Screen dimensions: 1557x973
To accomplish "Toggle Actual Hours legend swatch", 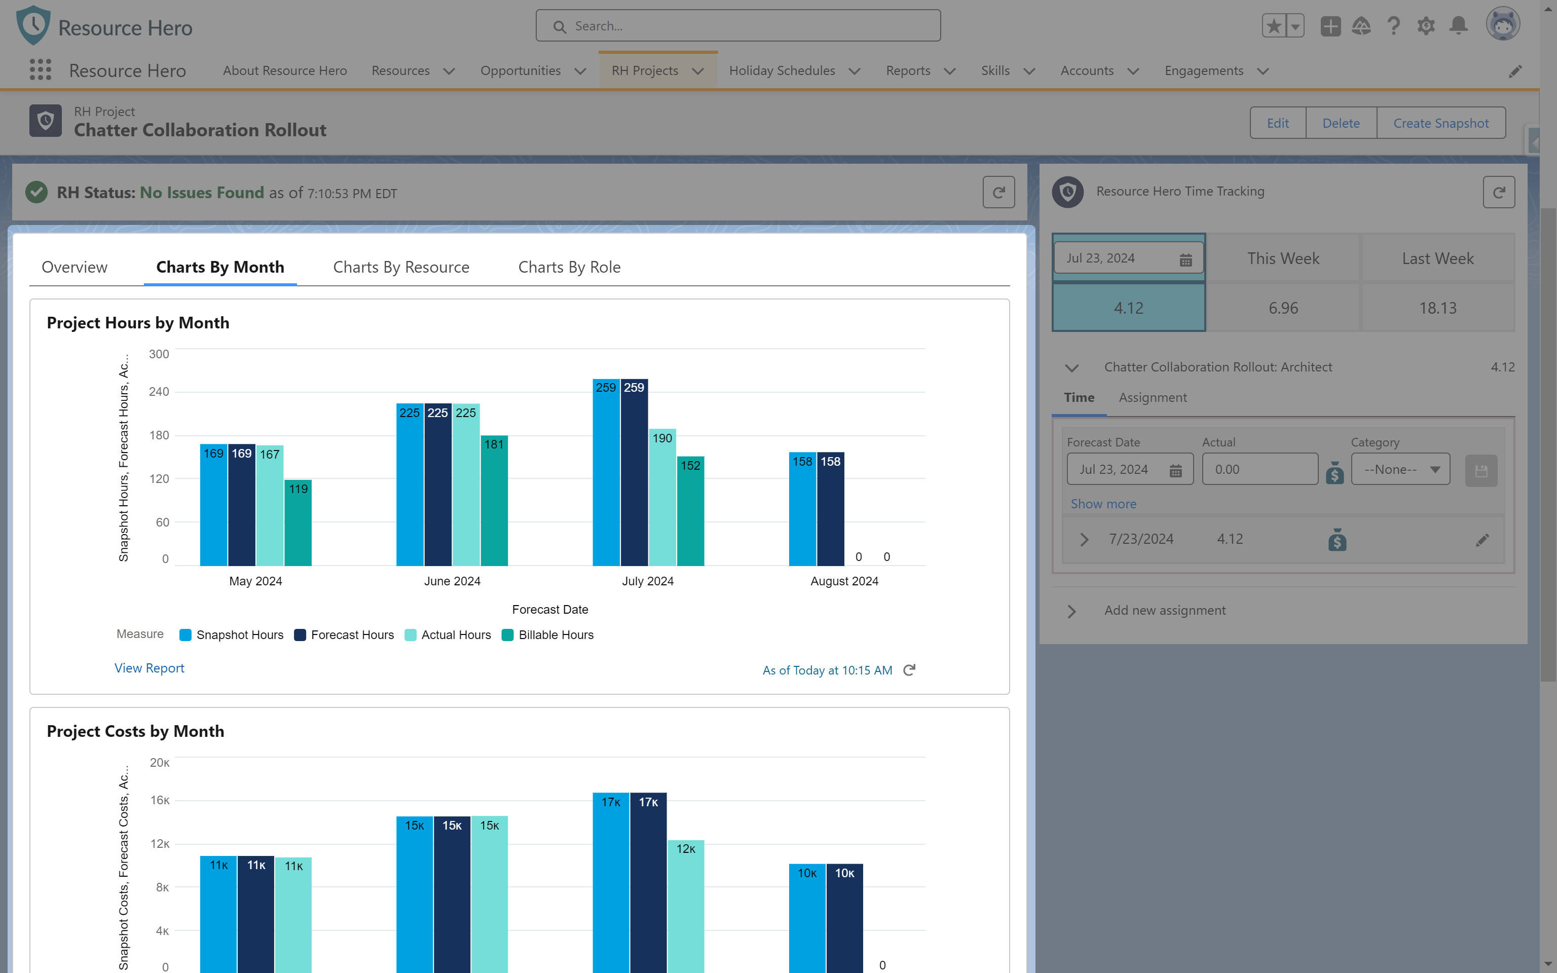I will 411,635.
